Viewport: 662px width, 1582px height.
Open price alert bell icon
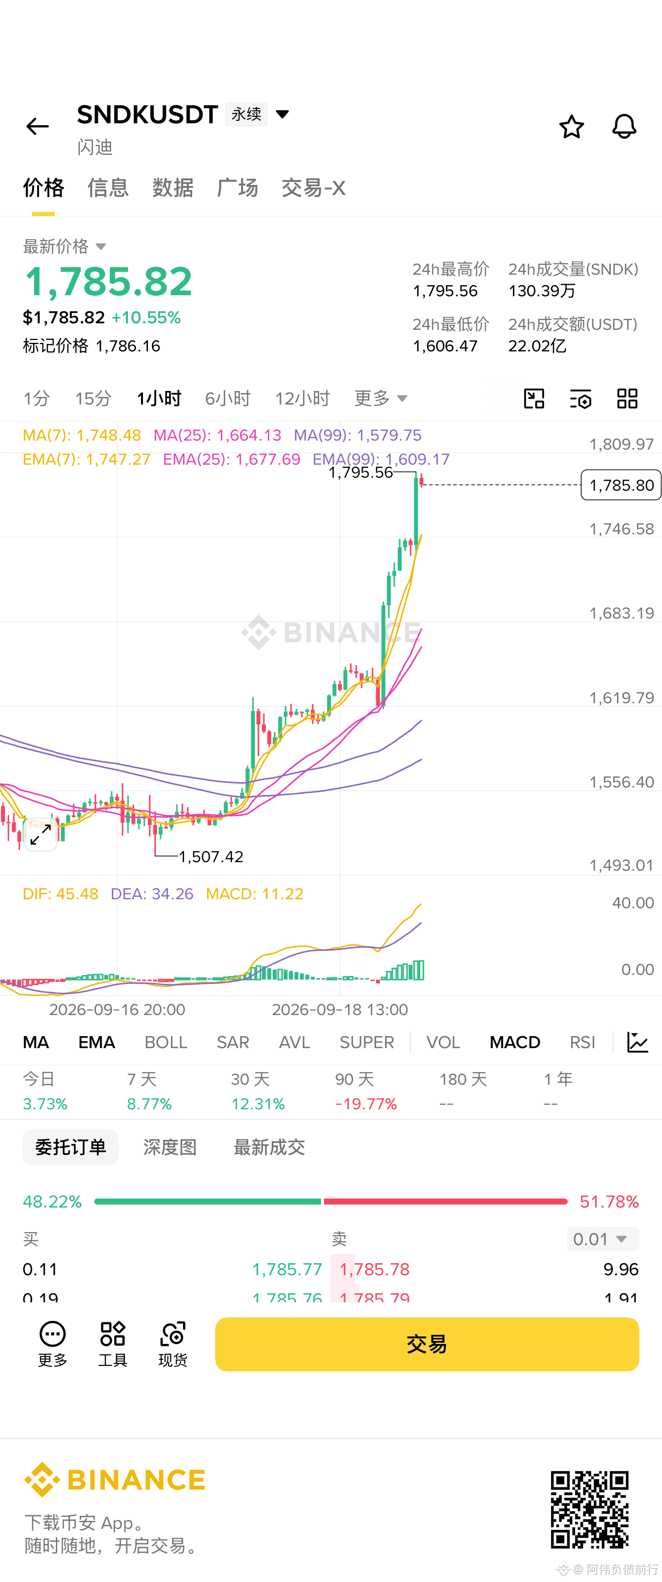(624, 126)
